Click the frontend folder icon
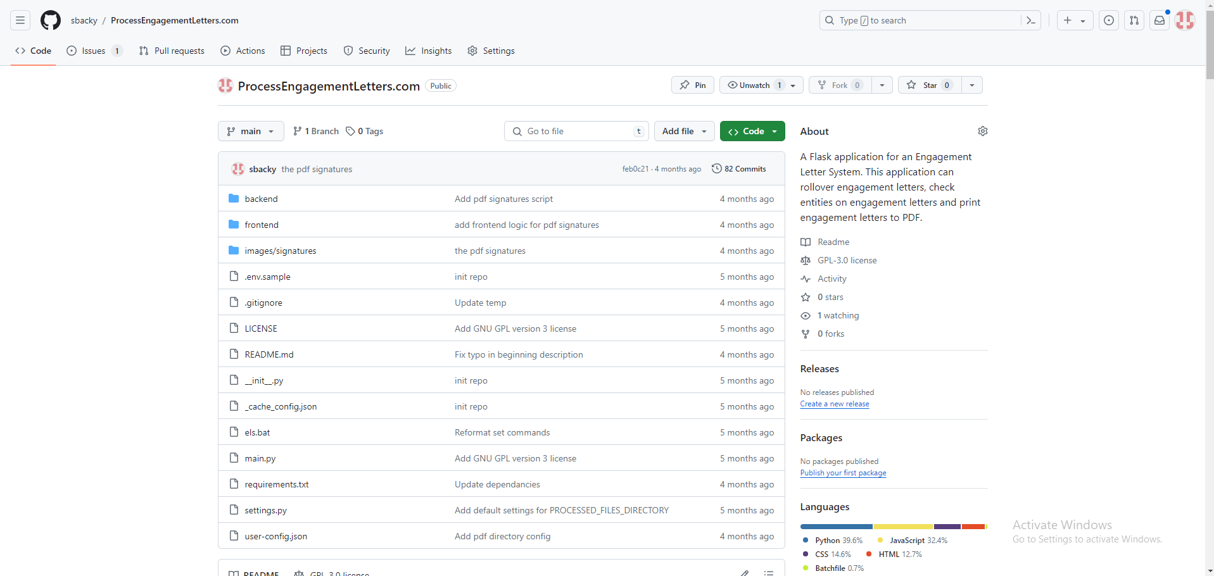1214x576 pixels. [234, 225]
